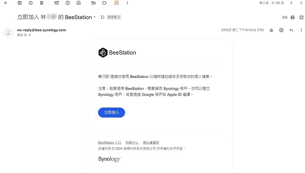Open the Move to folder icon
The width and height of the screenshot is (305, 173).
pos(93,3)
